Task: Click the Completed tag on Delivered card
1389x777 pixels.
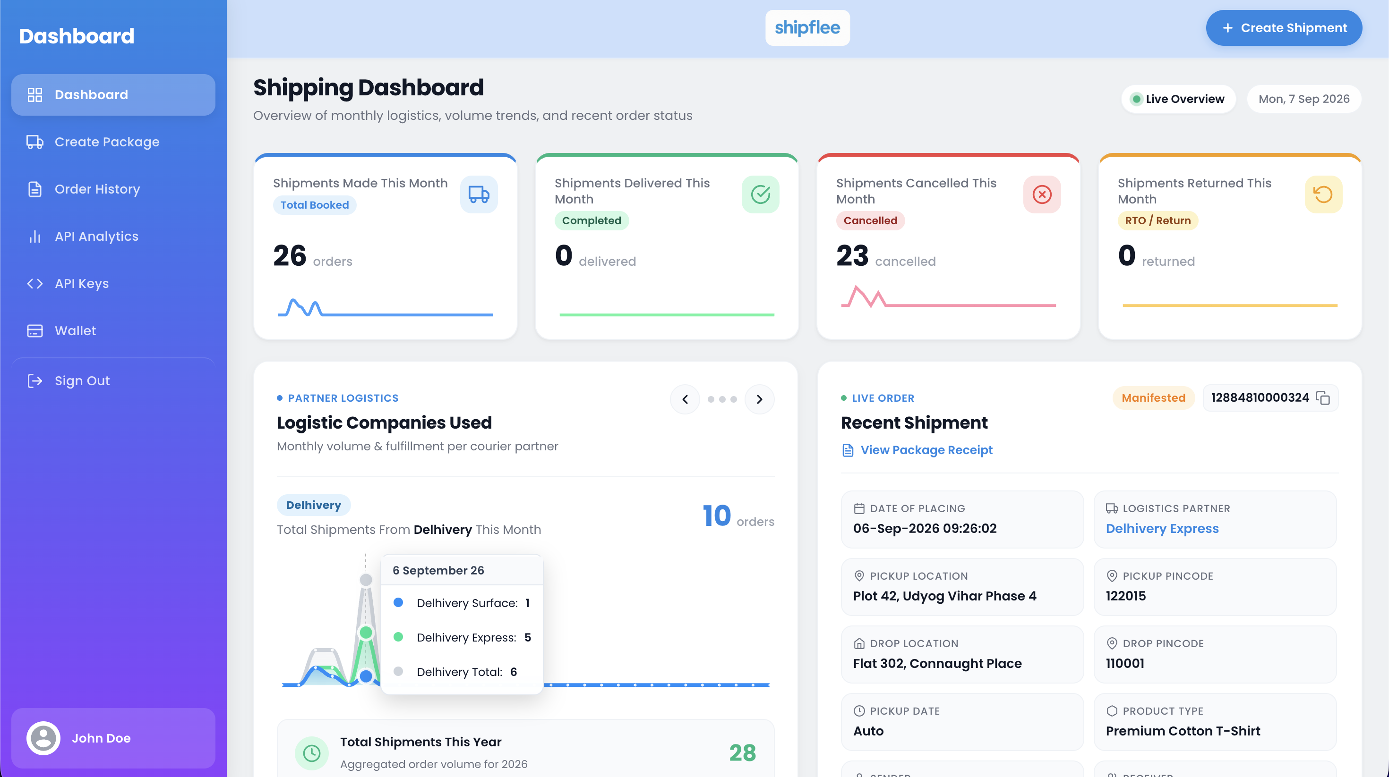Action: point(592,221)
